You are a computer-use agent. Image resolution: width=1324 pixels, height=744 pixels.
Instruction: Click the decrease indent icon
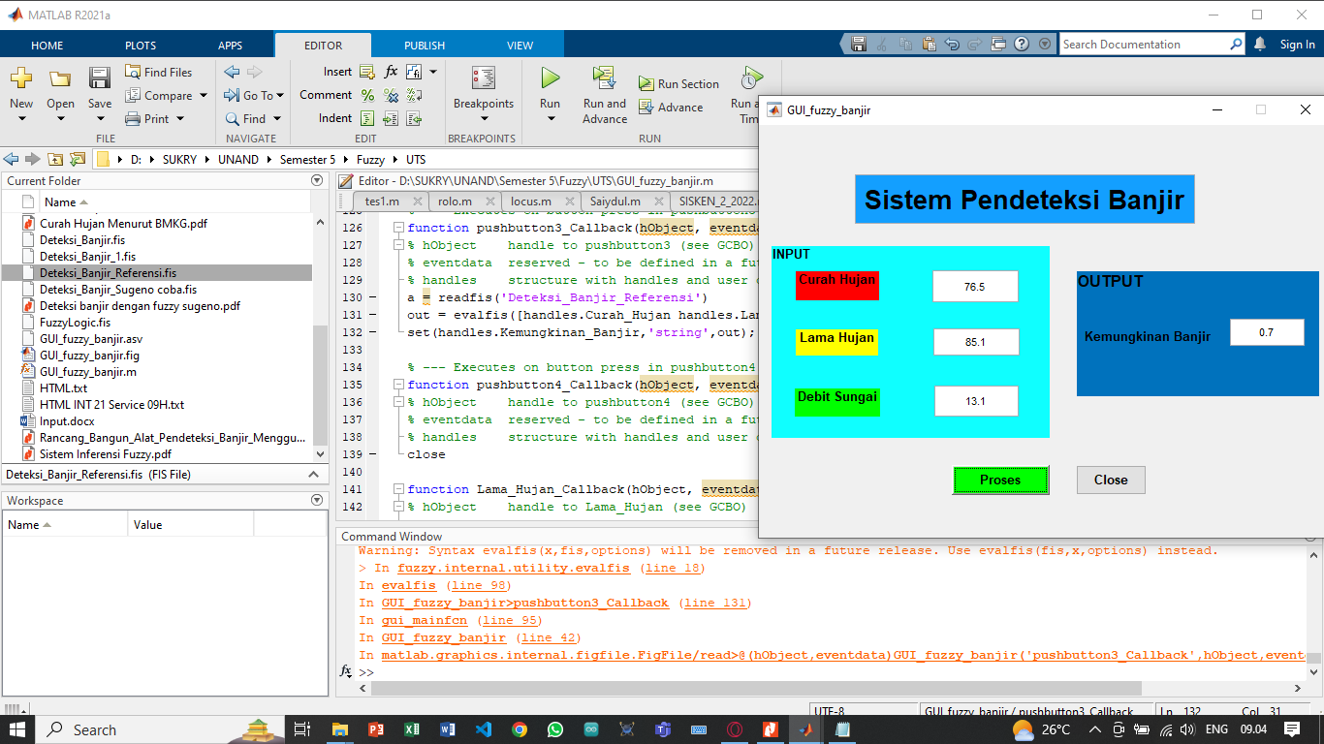414,118
